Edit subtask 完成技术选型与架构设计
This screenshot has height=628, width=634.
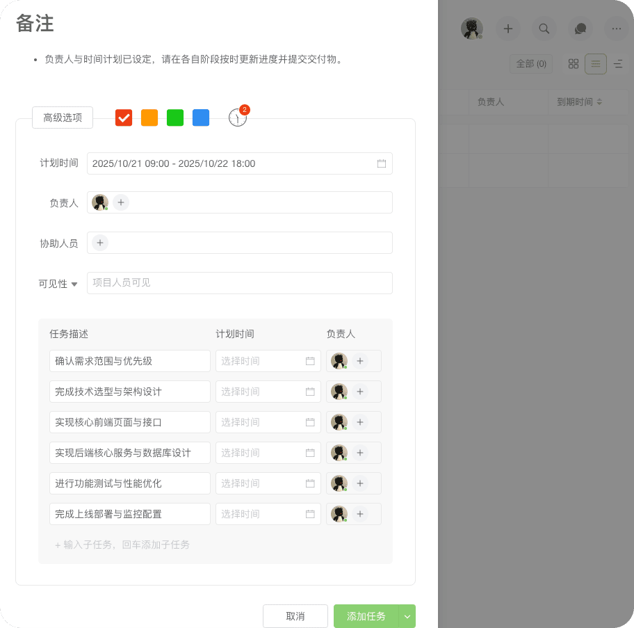[130, 392]
